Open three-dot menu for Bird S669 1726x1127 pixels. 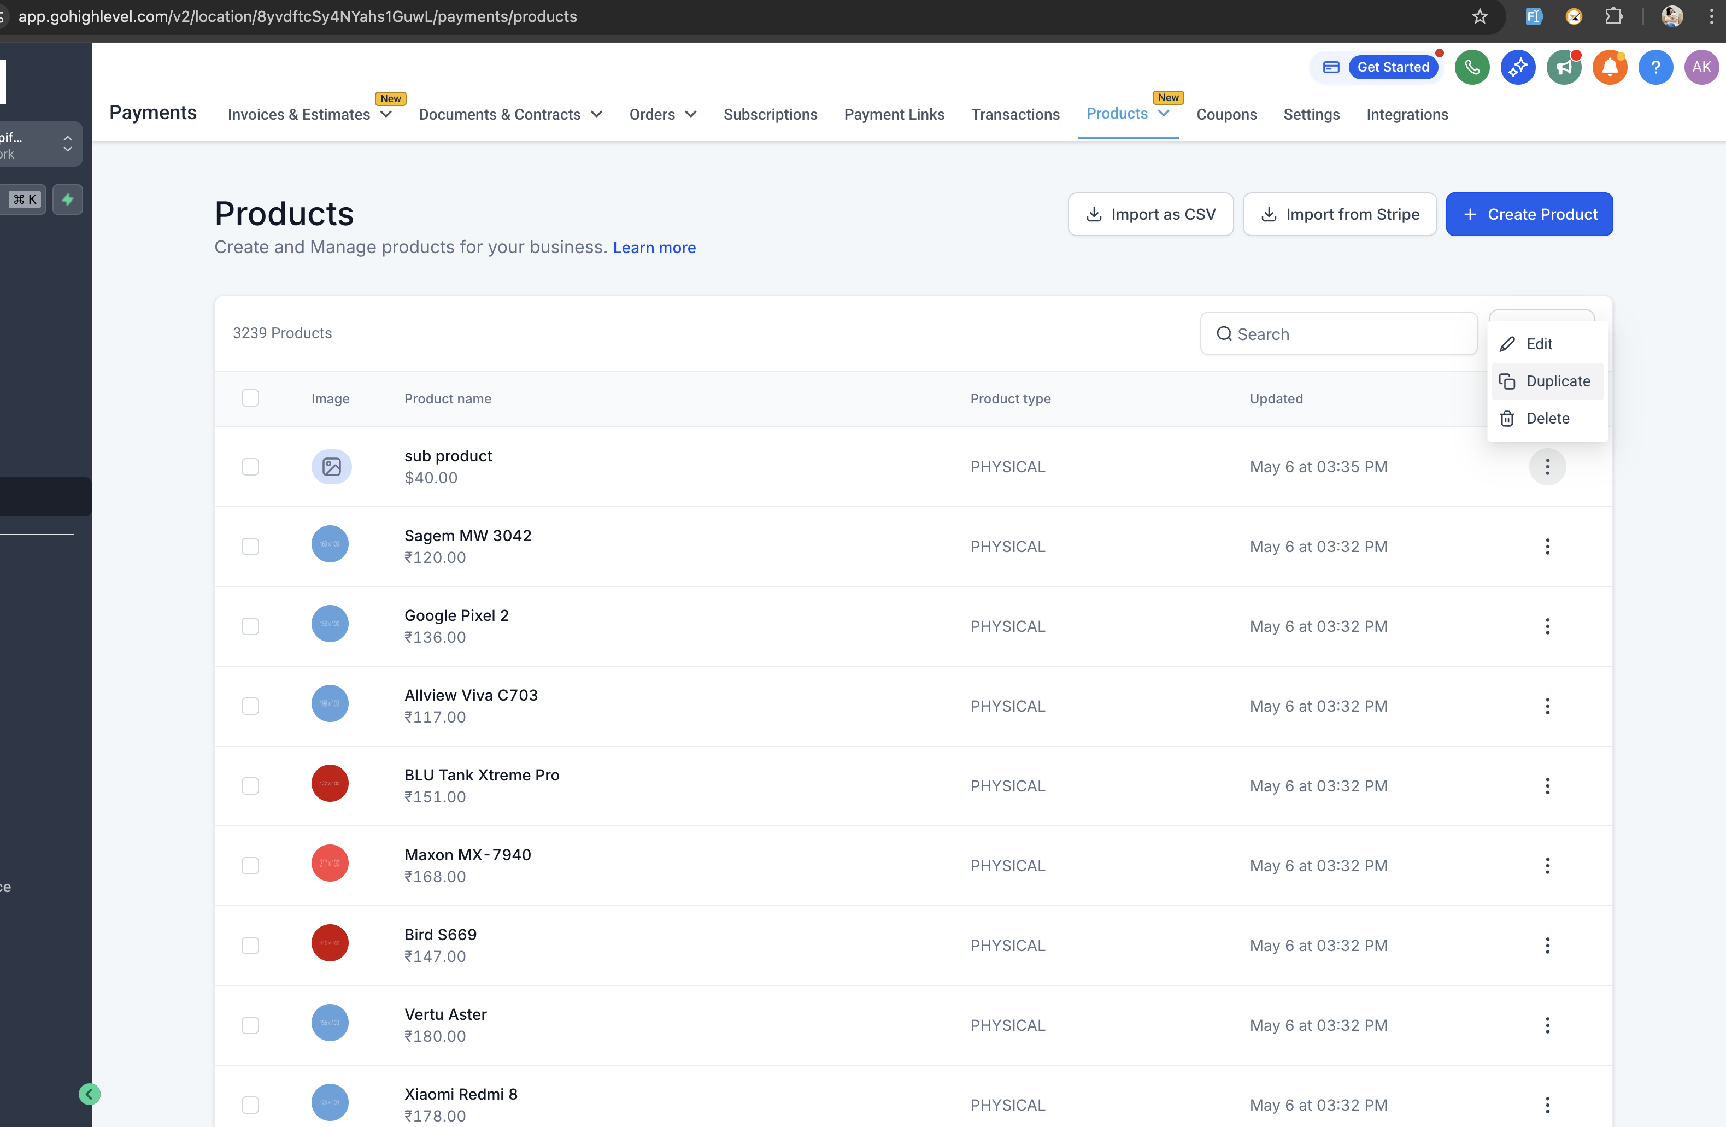coord(1547,946)
